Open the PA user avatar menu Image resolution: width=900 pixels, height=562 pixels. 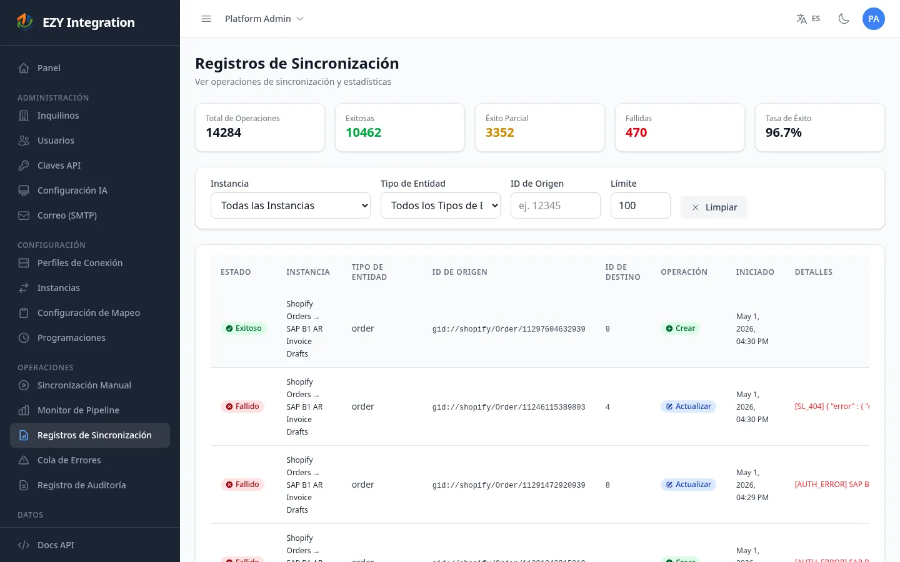[x=874, y=19]
